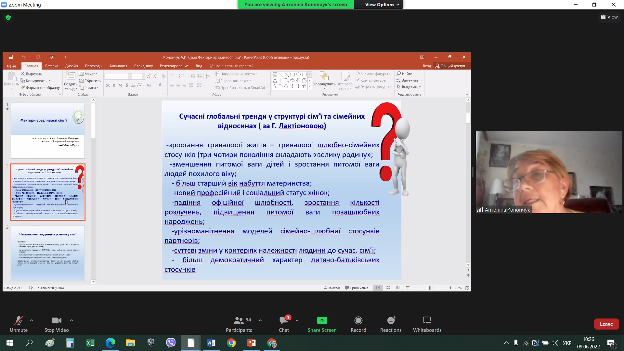Expand audio settings arrow beside Unmute
This screenshot has width=624, height=351.
[32, 320]
